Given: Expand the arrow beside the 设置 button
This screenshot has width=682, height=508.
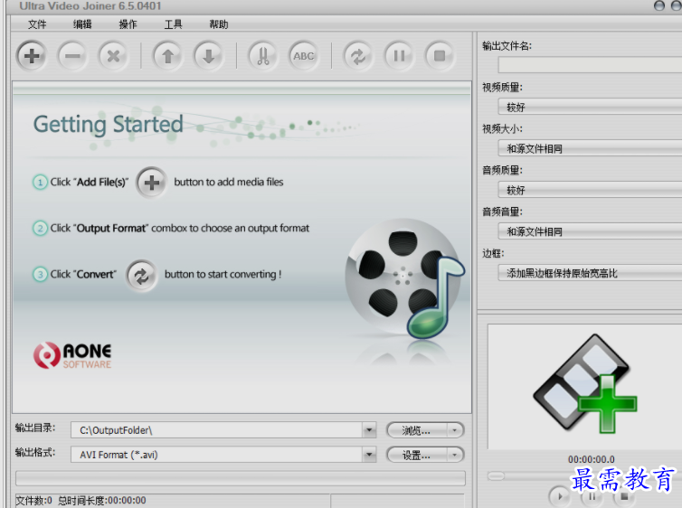Looking at the screenshot, I should click(x=455, y=455).
